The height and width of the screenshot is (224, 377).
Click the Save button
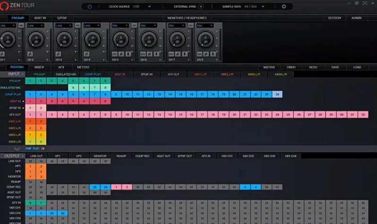(335, 67)
